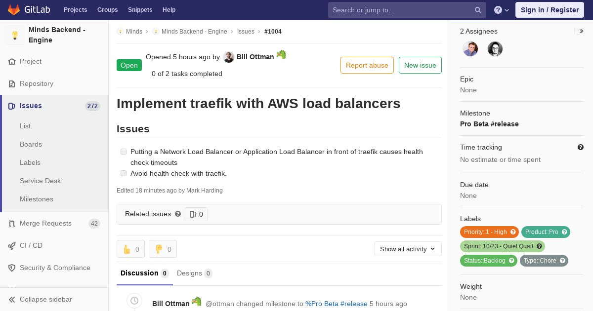Open the Show all activity dropdown
593x311 pixels.
click(x=408, y=249)
